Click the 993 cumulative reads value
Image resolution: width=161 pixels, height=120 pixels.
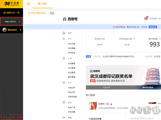coord(155,44)
